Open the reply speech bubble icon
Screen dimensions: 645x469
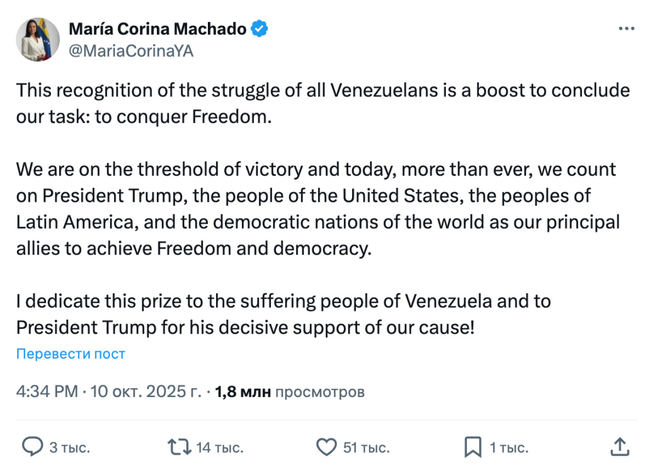[31, 448]
